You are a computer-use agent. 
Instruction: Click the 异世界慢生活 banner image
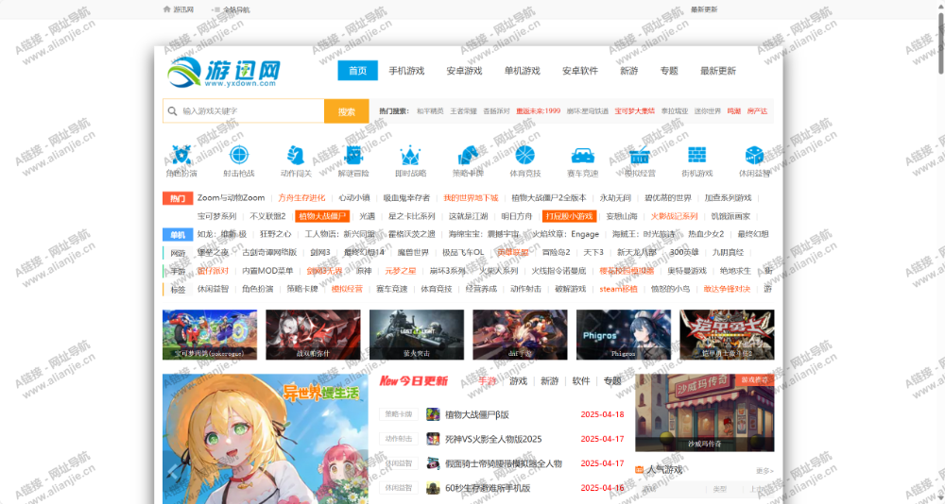pos(266,439)
